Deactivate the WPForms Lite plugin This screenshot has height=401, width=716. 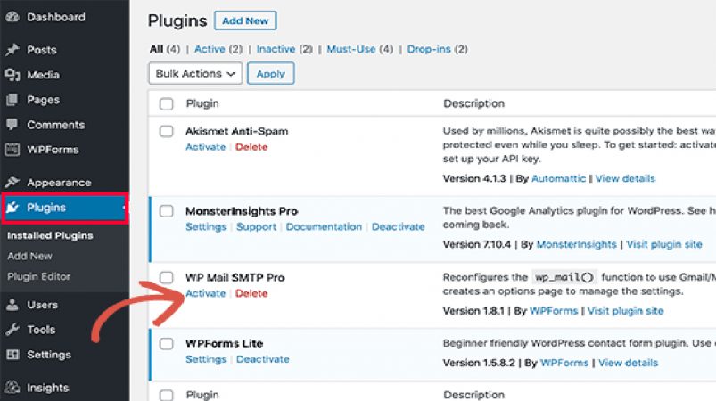click(x=262, y=359)
